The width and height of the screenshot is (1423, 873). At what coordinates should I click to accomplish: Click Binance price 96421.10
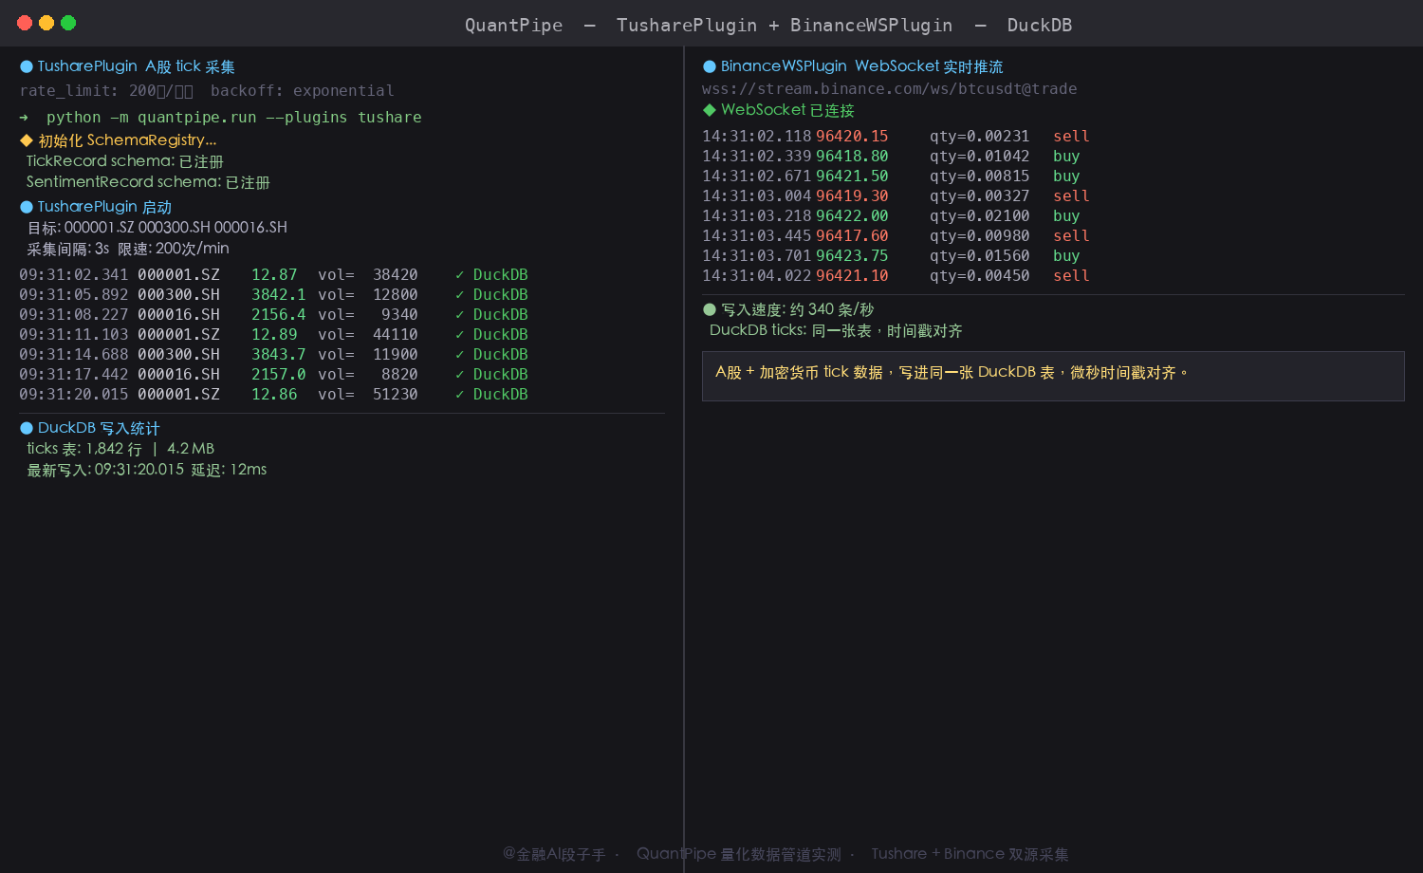pyautogui.click(x=852, y=276)
